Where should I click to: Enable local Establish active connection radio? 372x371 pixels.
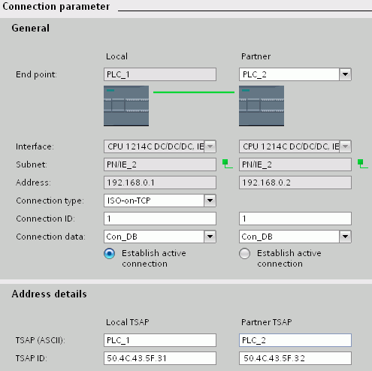pyautogui.click(x=110, y=254)
